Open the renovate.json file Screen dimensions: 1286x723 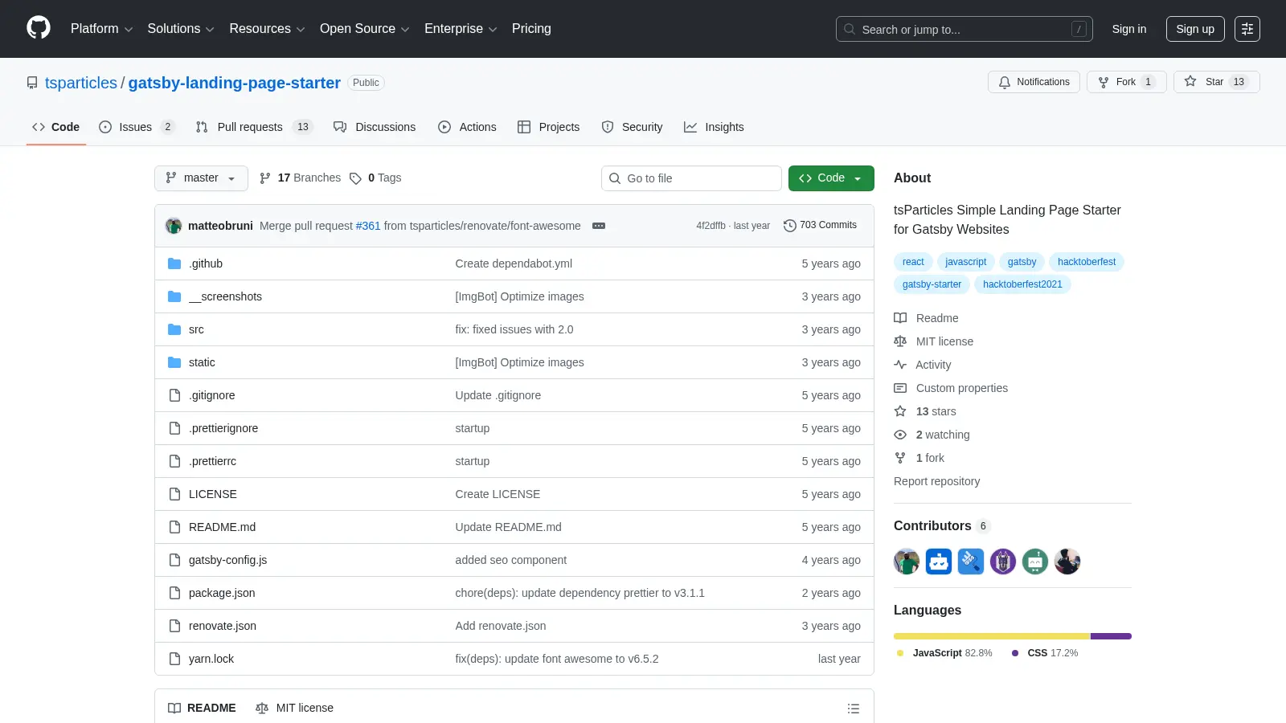click(223, 626)
